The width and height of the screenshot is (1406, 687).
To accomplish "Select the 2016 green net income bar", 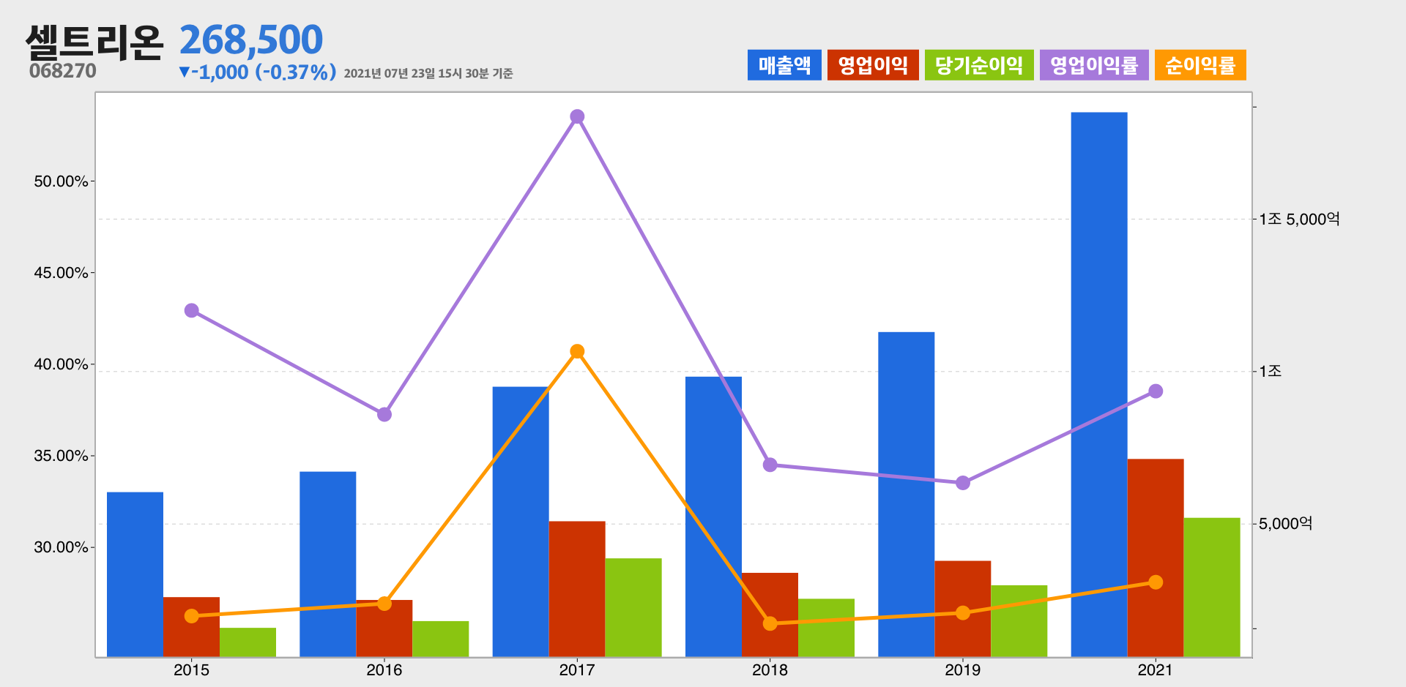I will [x=441, y=639].
